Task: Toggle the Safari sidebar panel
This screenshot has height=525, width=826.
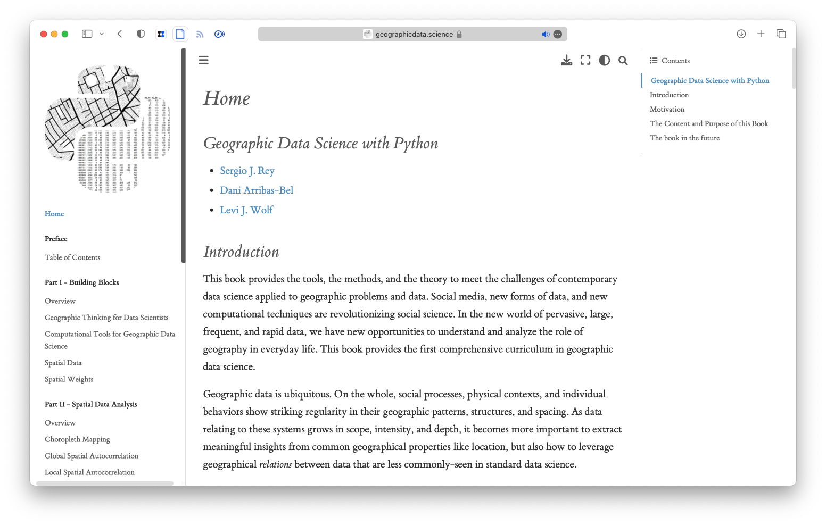Action: click(x=87, y=34)
